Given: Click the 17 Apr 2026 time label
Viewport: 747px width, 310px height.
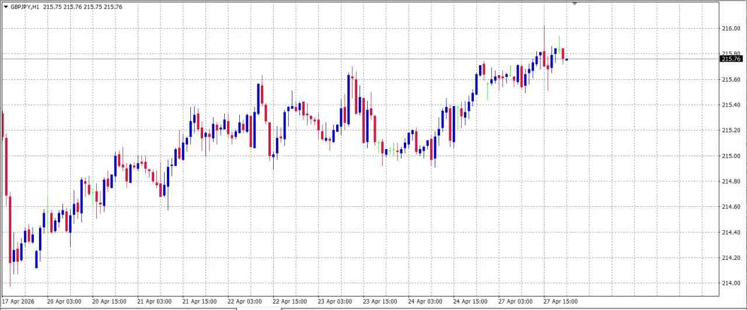Looking at the screenshot, I should click(x=19, y=302).
